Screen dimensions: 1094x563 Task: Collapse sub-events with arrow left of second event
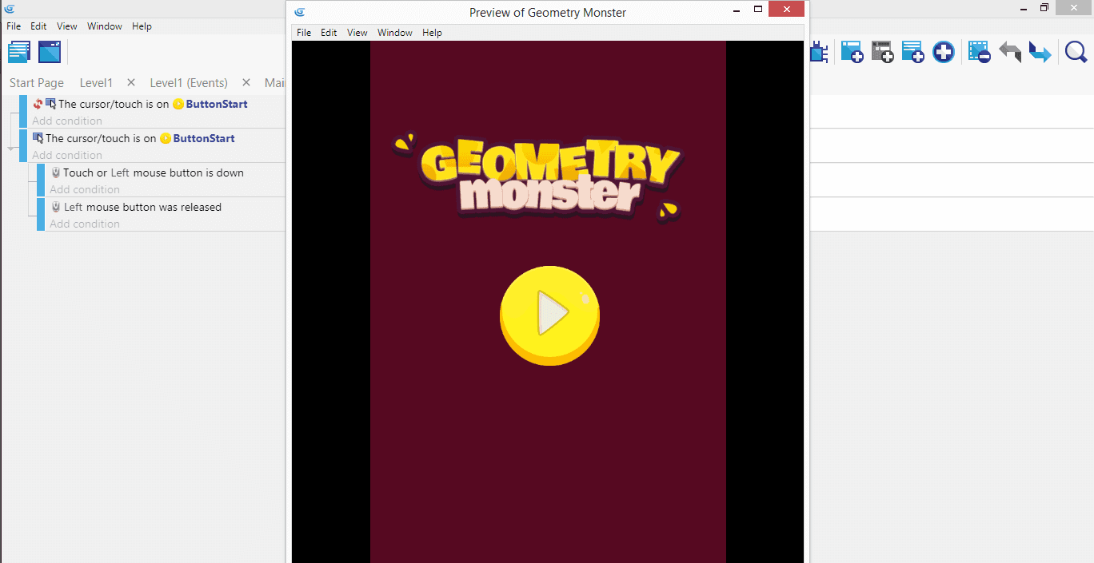pyautogui.click(x=10, y=149)
